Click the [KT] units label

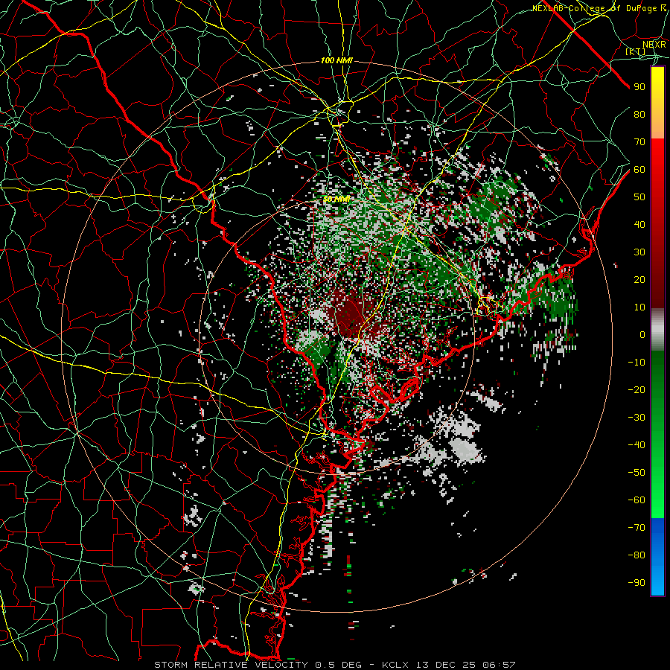point(636,51)
